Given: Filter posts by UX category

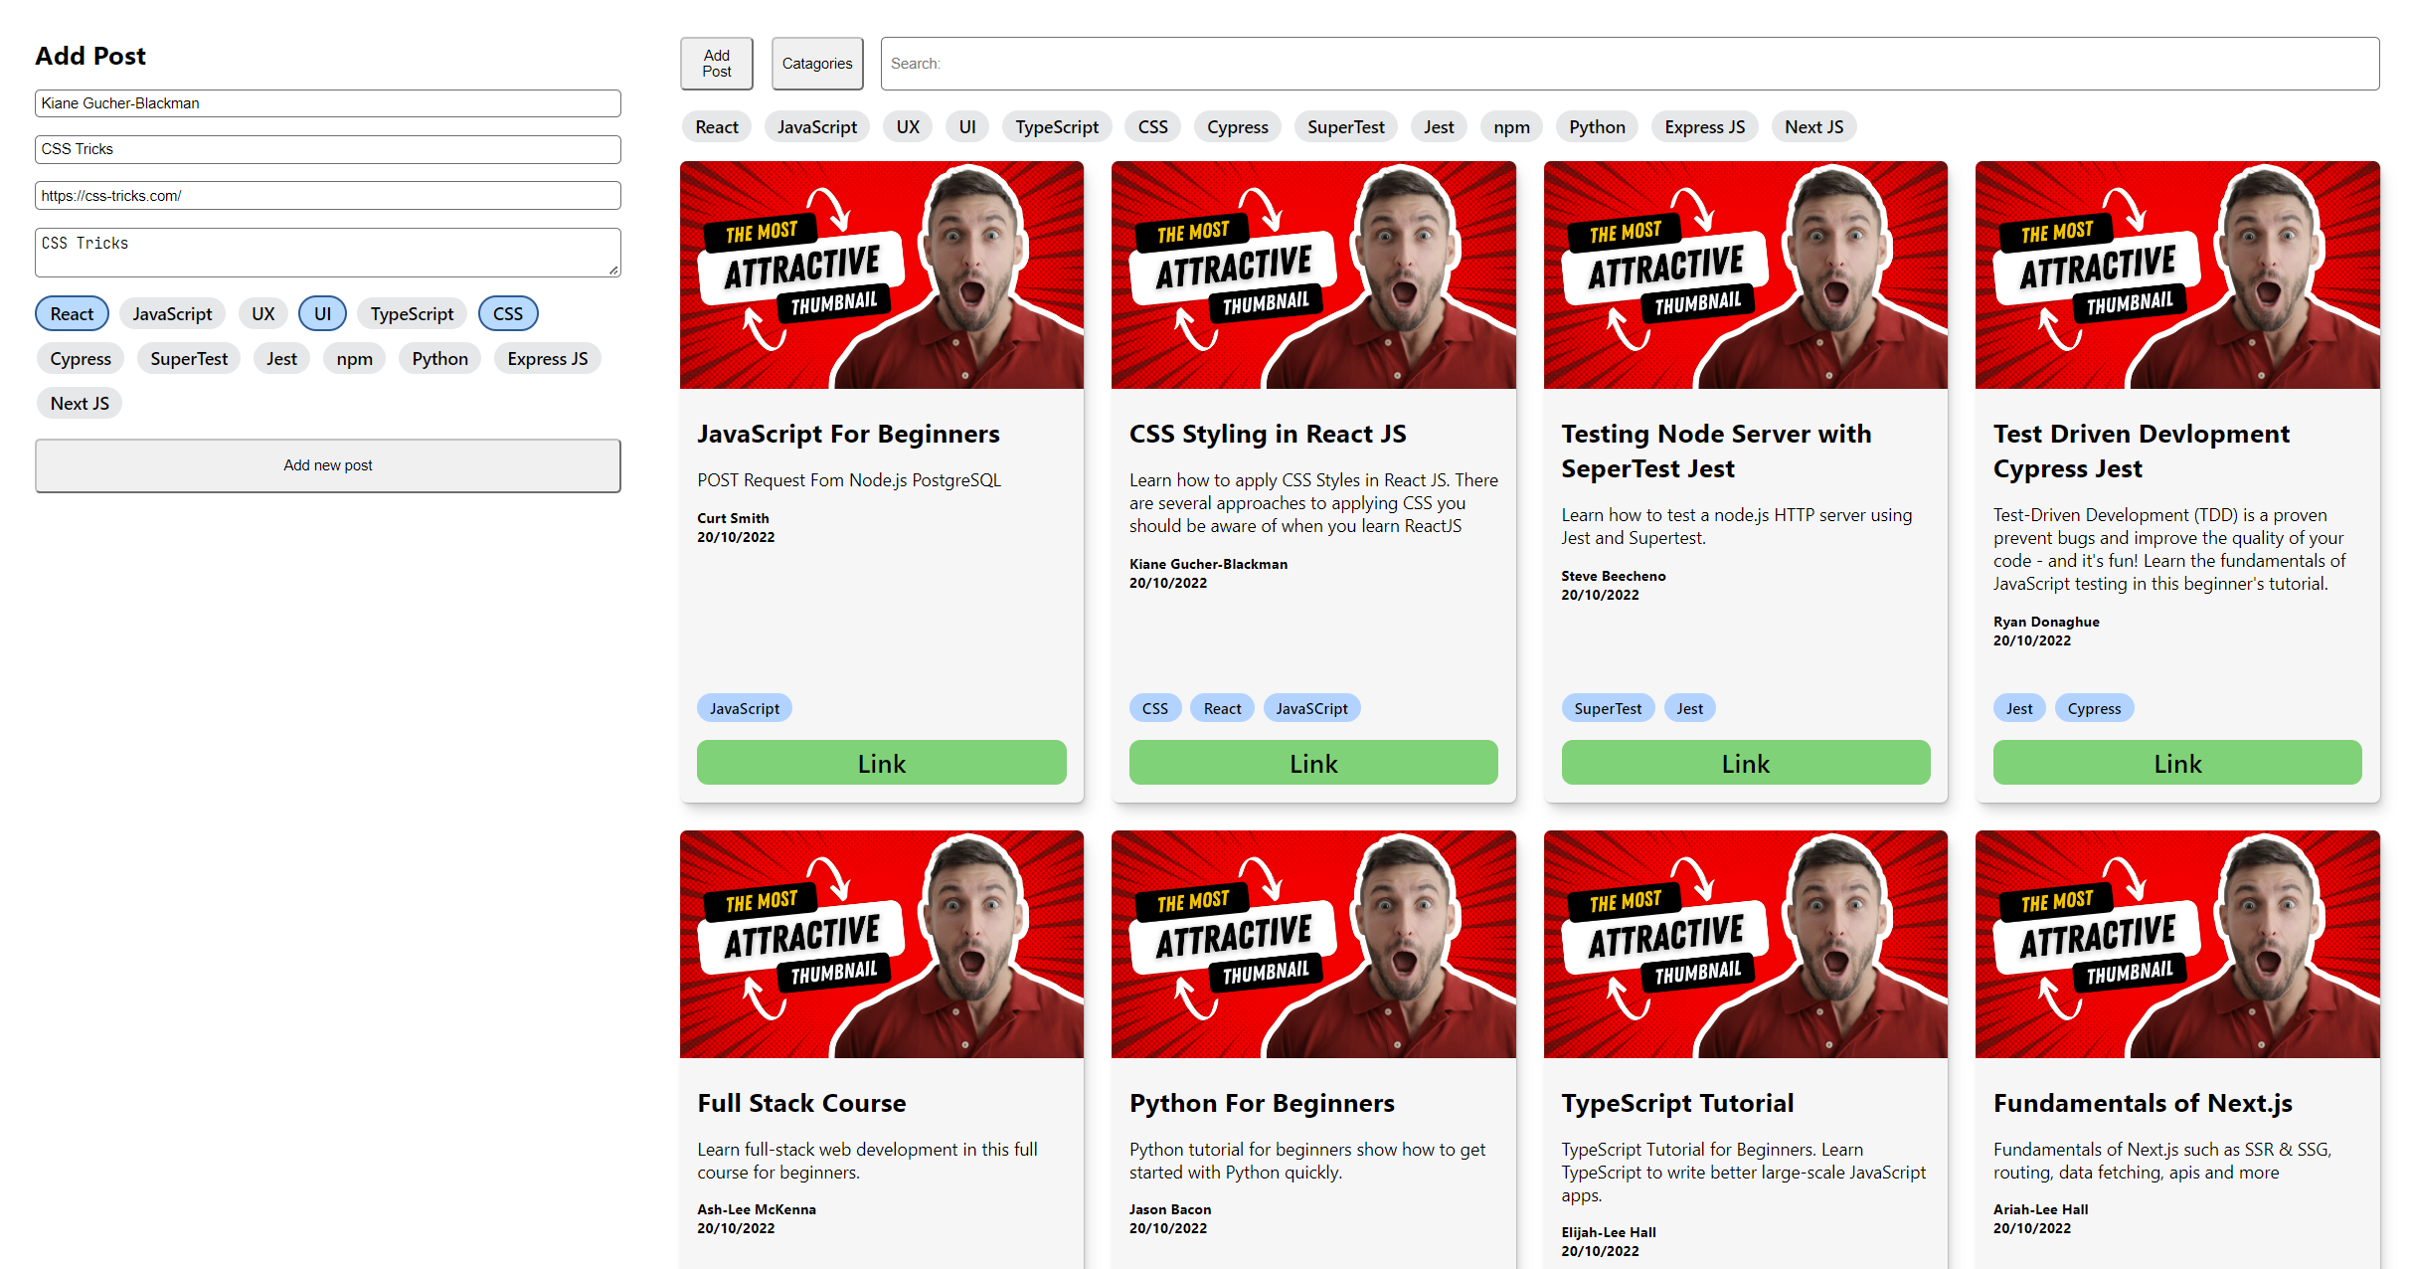Looking at the screenshot, I should [908, 126].
